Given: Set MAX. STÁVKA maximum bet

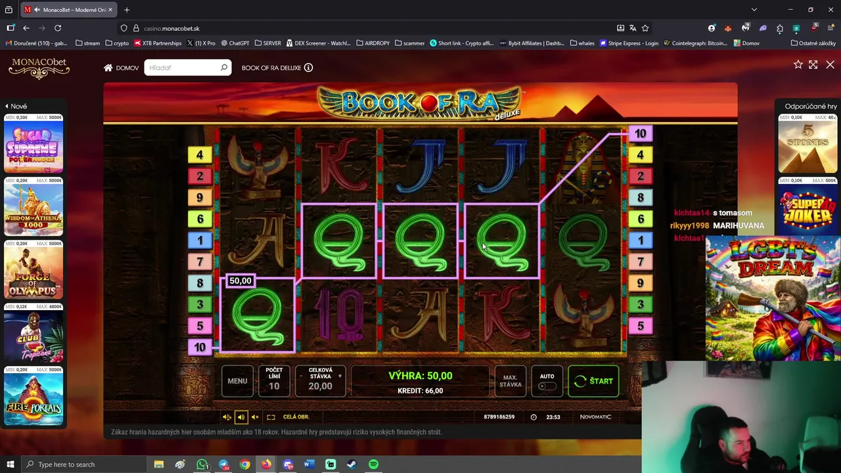Looking at the screenshot, I should pos(511,381).
